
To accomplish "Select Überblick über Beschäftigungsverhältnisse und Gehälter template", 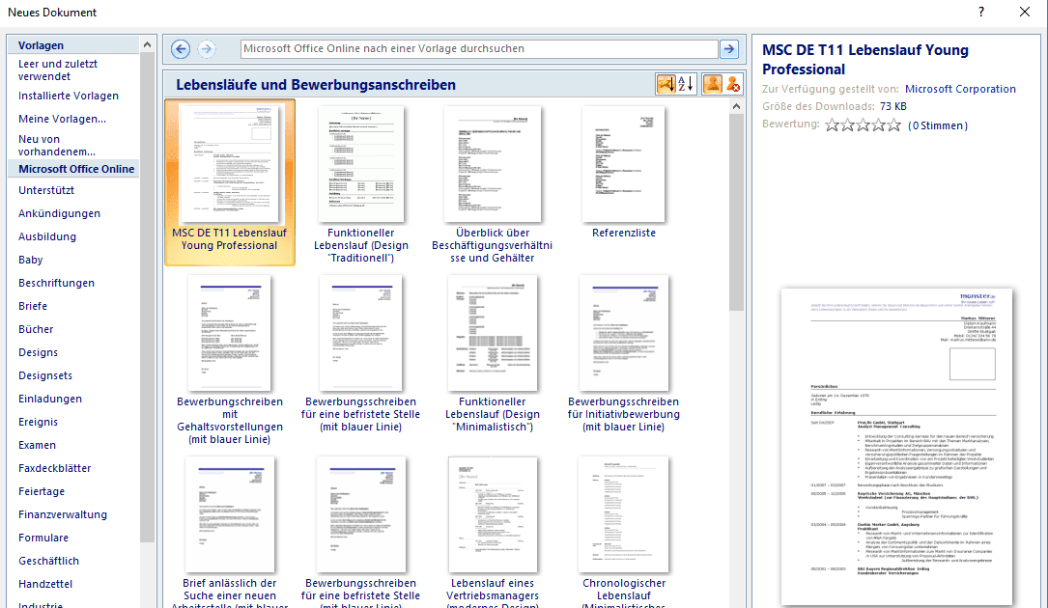I will click(493, 182).
